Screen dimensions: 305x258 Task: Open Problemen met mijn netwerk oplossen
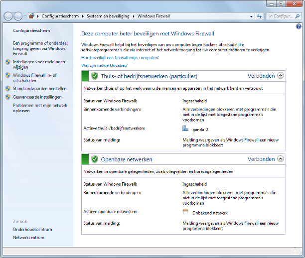coord(40,108)
